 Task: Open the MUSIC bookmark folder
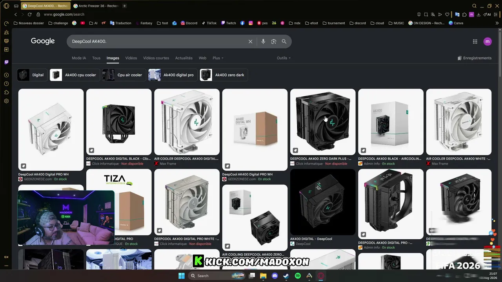pyautogui.click(x=396, y=23)
